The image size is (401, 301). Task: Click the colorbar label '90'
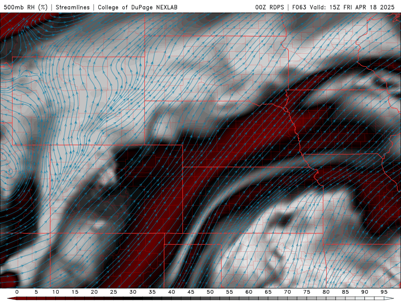click(x=365, y=292)
